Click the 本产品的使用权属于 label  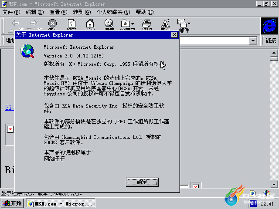(x=68, y=152)
